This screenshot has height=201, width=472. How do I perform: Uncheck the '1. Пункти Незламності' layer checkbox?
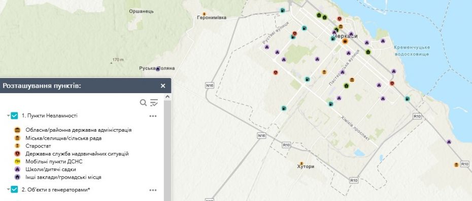pos(14,115)
